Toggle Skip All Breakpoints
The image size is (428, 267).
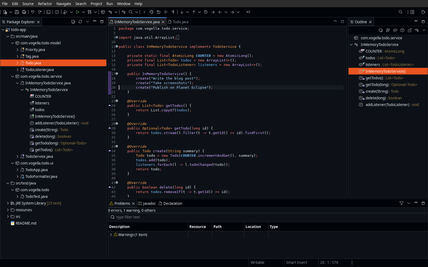(x=57, y=12)
